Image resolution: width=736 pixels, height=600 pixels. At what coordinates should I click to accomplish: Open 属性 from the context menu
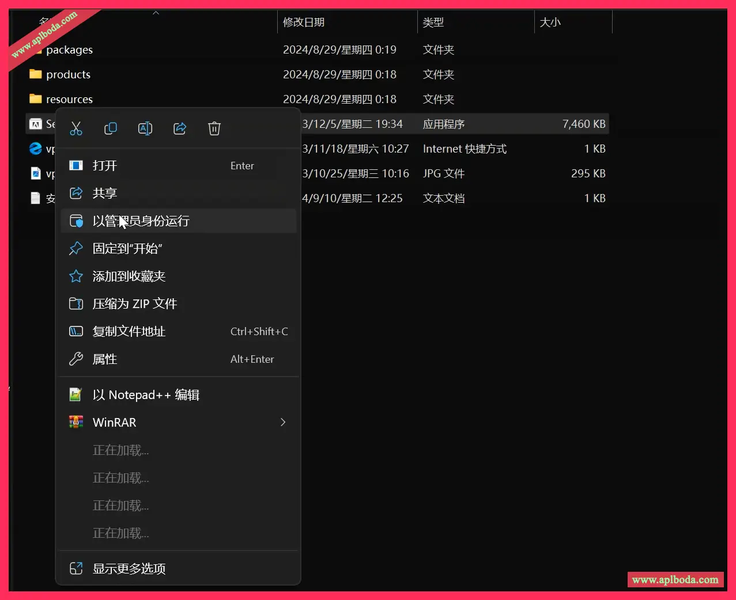pos(179,359)
